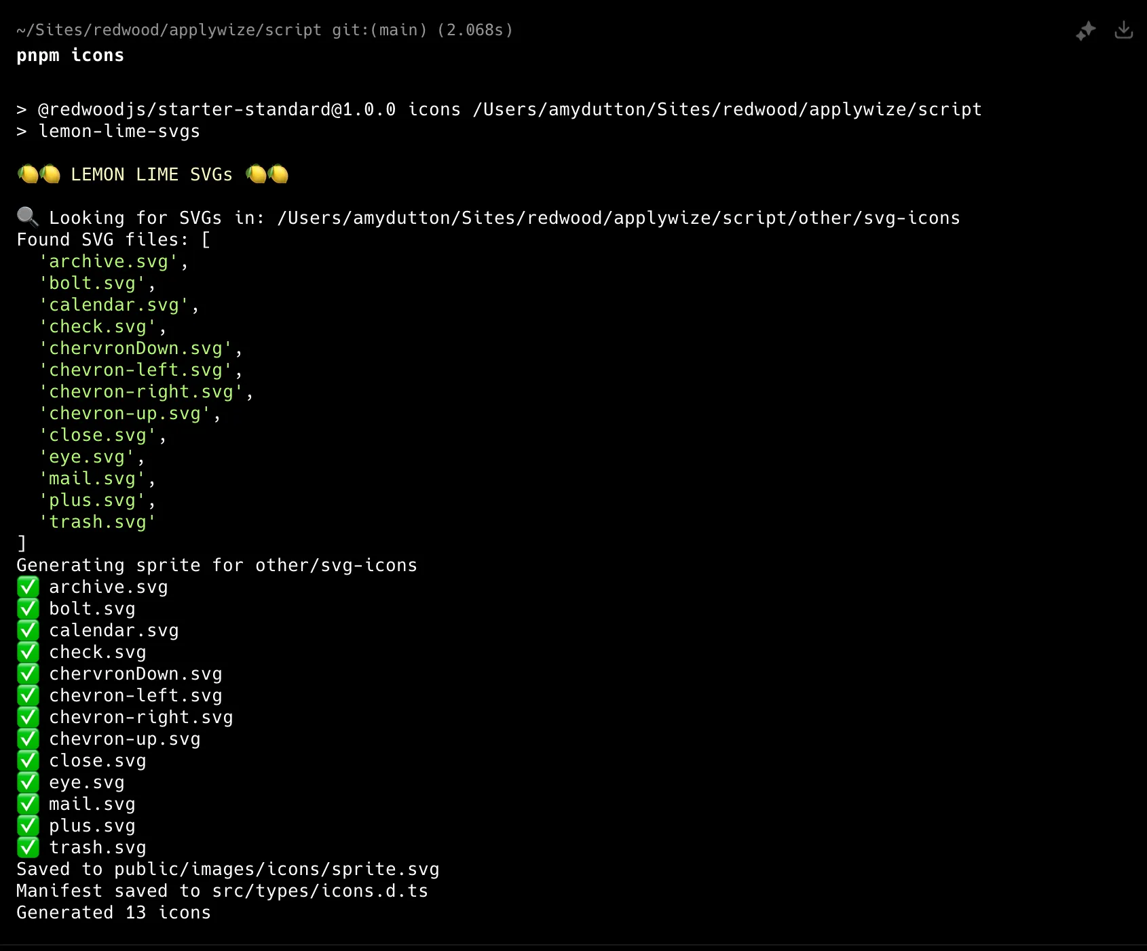
Task: Click the check mark next to bolt.svg
Action: pos(28,608)
